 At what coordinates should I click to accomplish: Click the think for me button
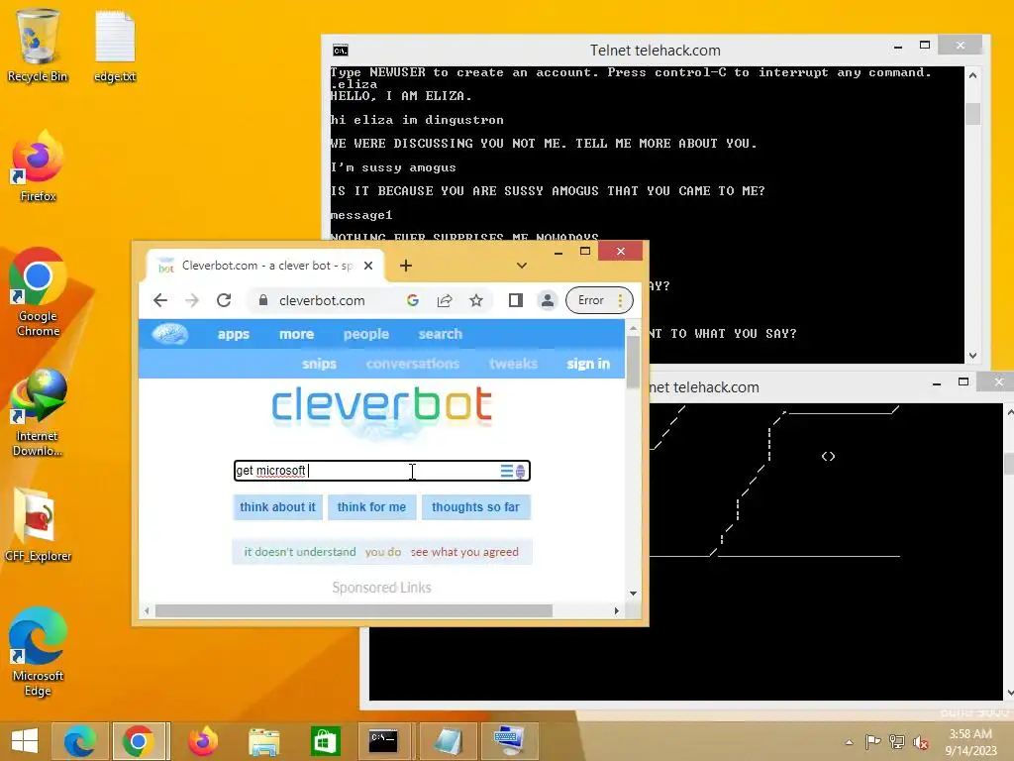[371, 507]
